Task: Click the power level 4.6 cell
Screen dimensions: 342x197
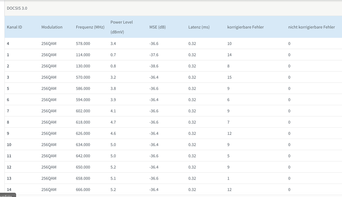Action: pyautogui.click(x=113, y=133)
